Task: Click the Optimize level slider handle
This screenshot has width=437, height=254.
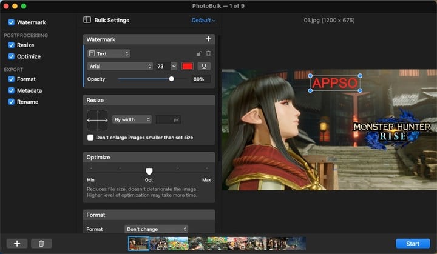Action: click(x=149, y=171)
